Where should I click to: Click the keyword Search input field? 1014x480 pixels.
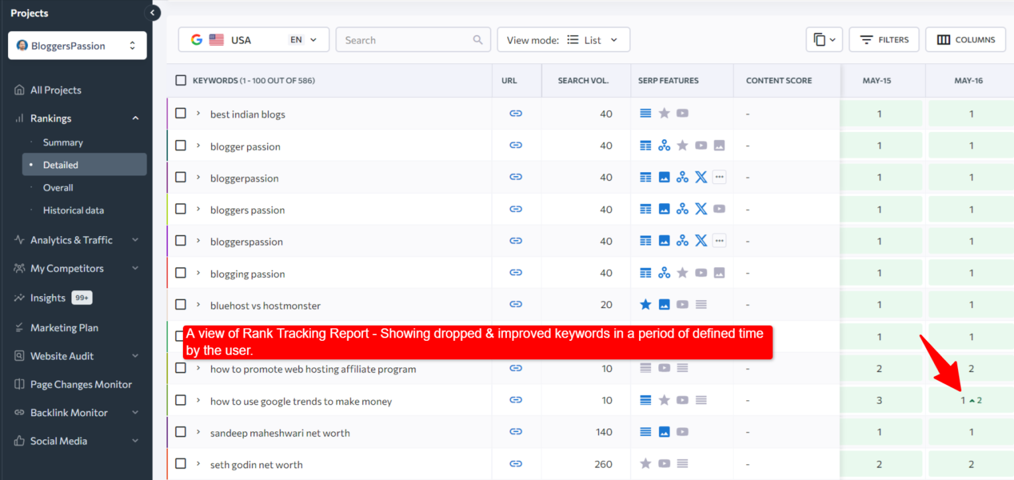point(403,40)
